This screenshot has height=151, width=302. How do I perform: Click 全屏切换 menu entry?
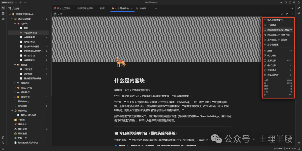pos(278,60)
